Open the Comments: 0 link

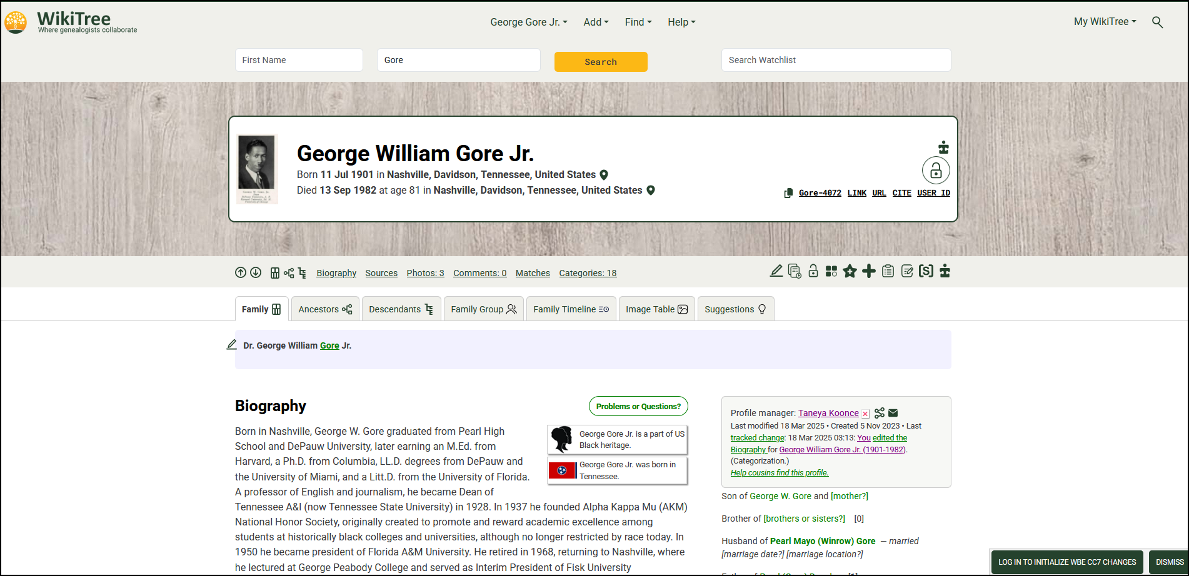479,273
